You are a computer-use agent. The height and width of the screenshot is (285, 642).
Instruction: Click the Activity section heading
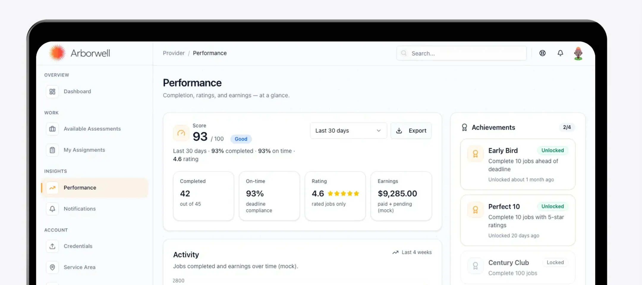pyautogui.click(x=186, y=255)
